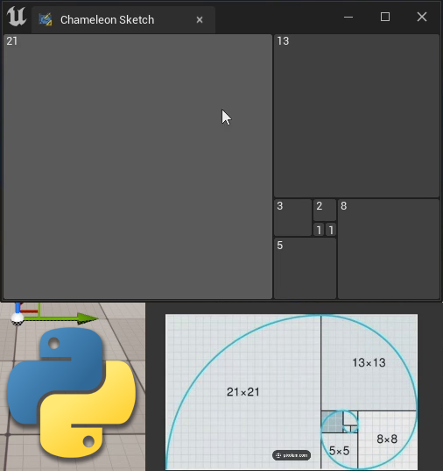Screen dimensions: 443x471
Task: Click the panel labeled 2
Action: click(325, 210)
